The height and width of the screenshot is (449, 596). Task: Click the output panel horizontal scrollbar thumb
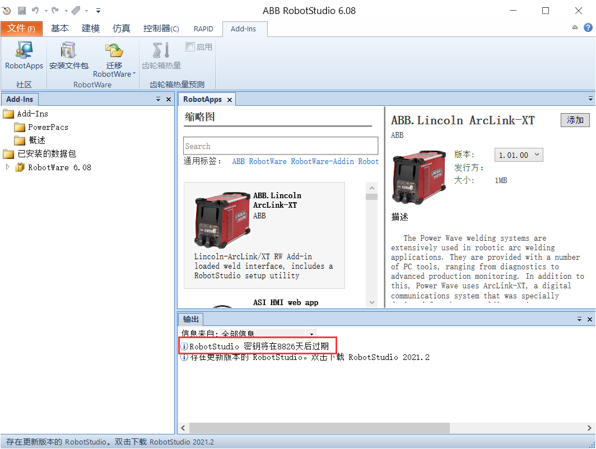319,428
